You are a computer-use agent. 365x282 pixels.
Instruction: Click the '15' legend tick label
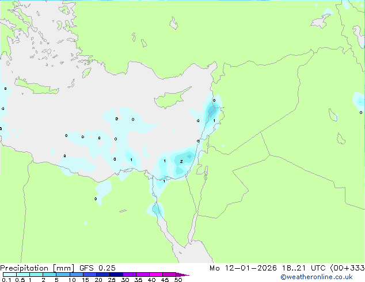[85, 280]
